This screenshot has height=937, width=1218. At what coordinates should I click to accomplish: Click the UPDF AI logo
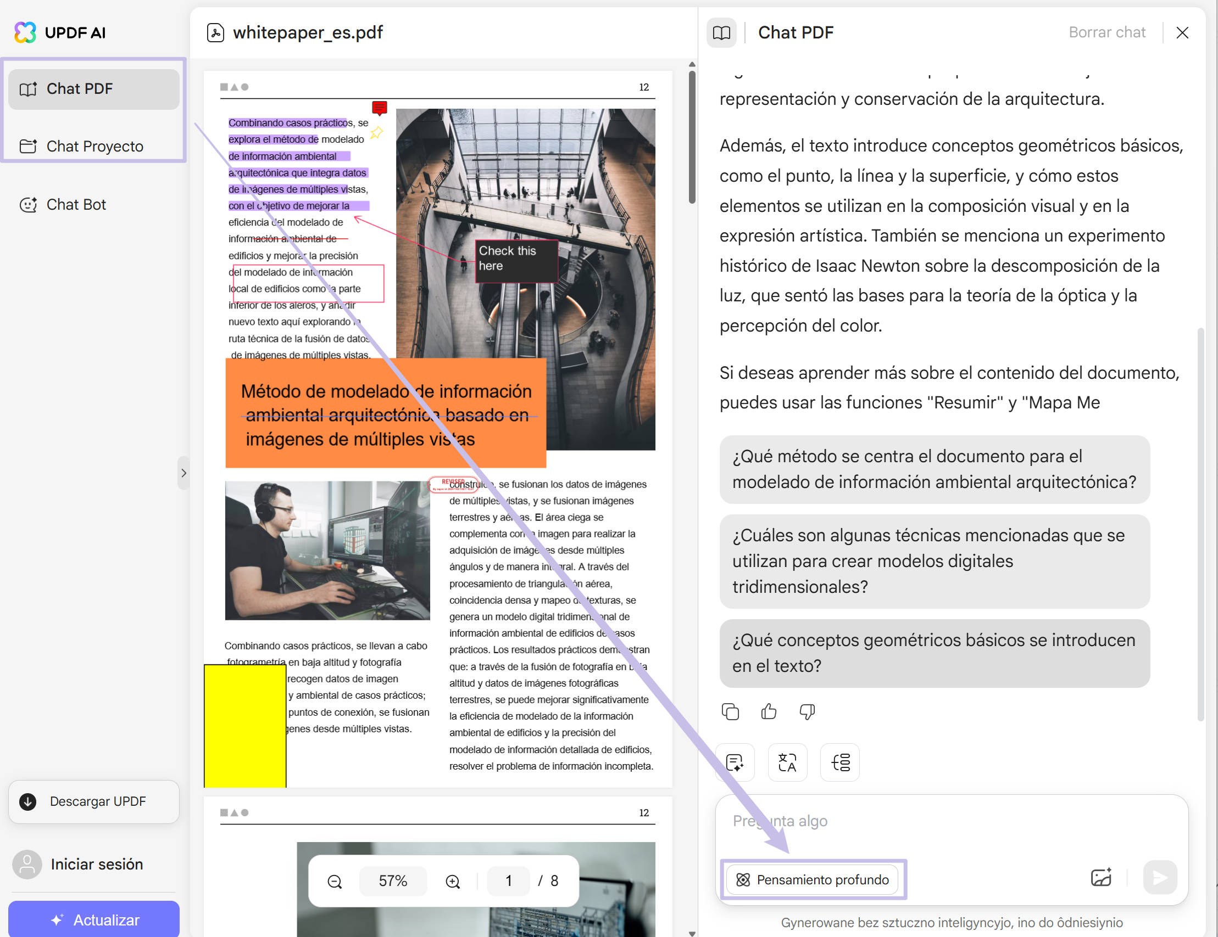click(60, 32)
